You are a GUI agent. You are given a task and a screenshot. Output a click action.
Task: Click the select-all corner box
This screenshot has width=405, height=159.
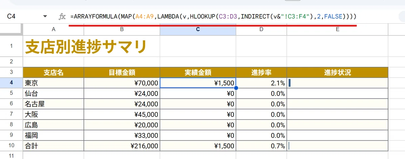coord(11,29)
